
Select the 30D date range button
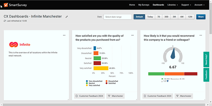pos(166,17)
